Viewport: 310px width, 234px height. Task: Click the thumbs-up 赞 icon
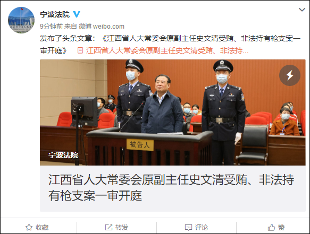click(271, 227)
